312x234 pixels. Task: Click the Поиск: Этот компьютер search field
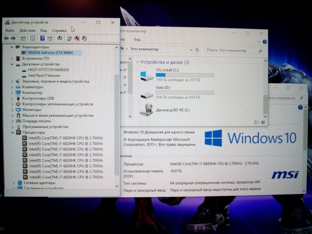pos(234,51)
